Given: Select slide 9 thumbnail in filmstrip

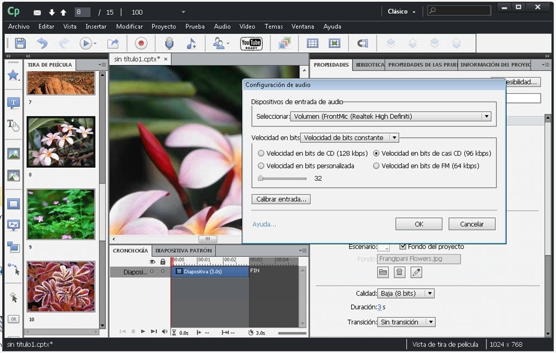Looking at the screenshot, I should click(61, 215).
